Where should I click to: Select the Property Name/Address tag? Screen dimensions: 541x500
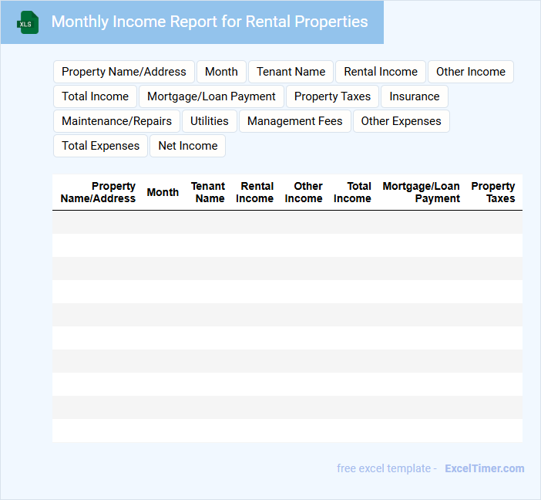[x=123, y=72]
